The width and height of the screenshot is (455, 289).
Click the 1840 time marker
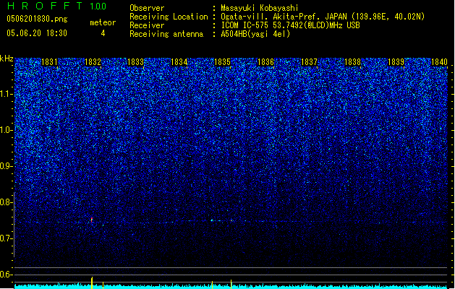[439, 62]
